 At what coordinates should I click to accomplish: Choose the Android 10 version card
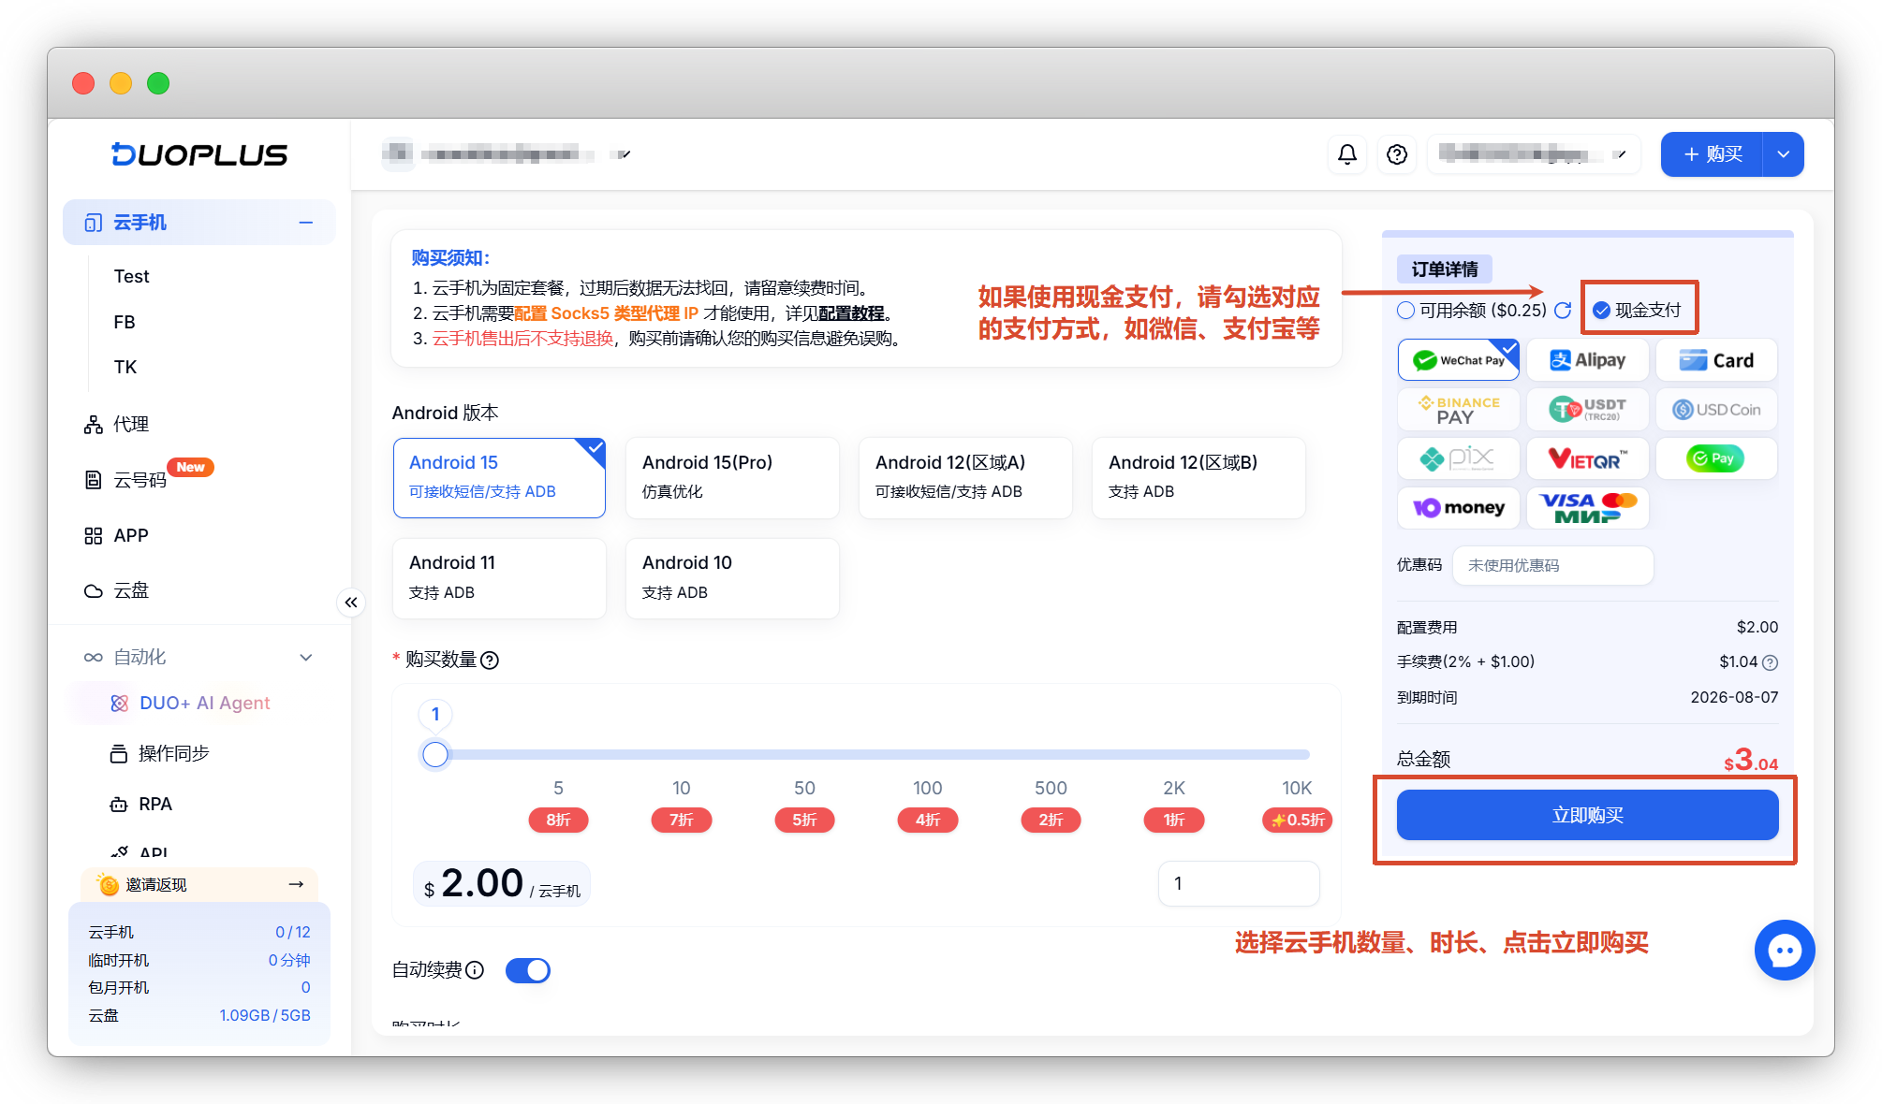(x=732, y=578)
